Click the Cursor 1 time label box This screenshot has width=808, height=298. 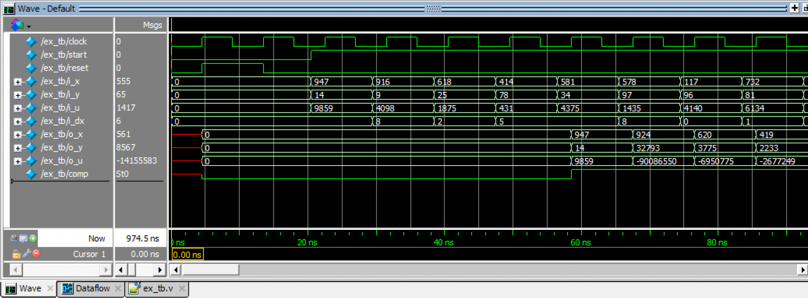coord(187,255)
